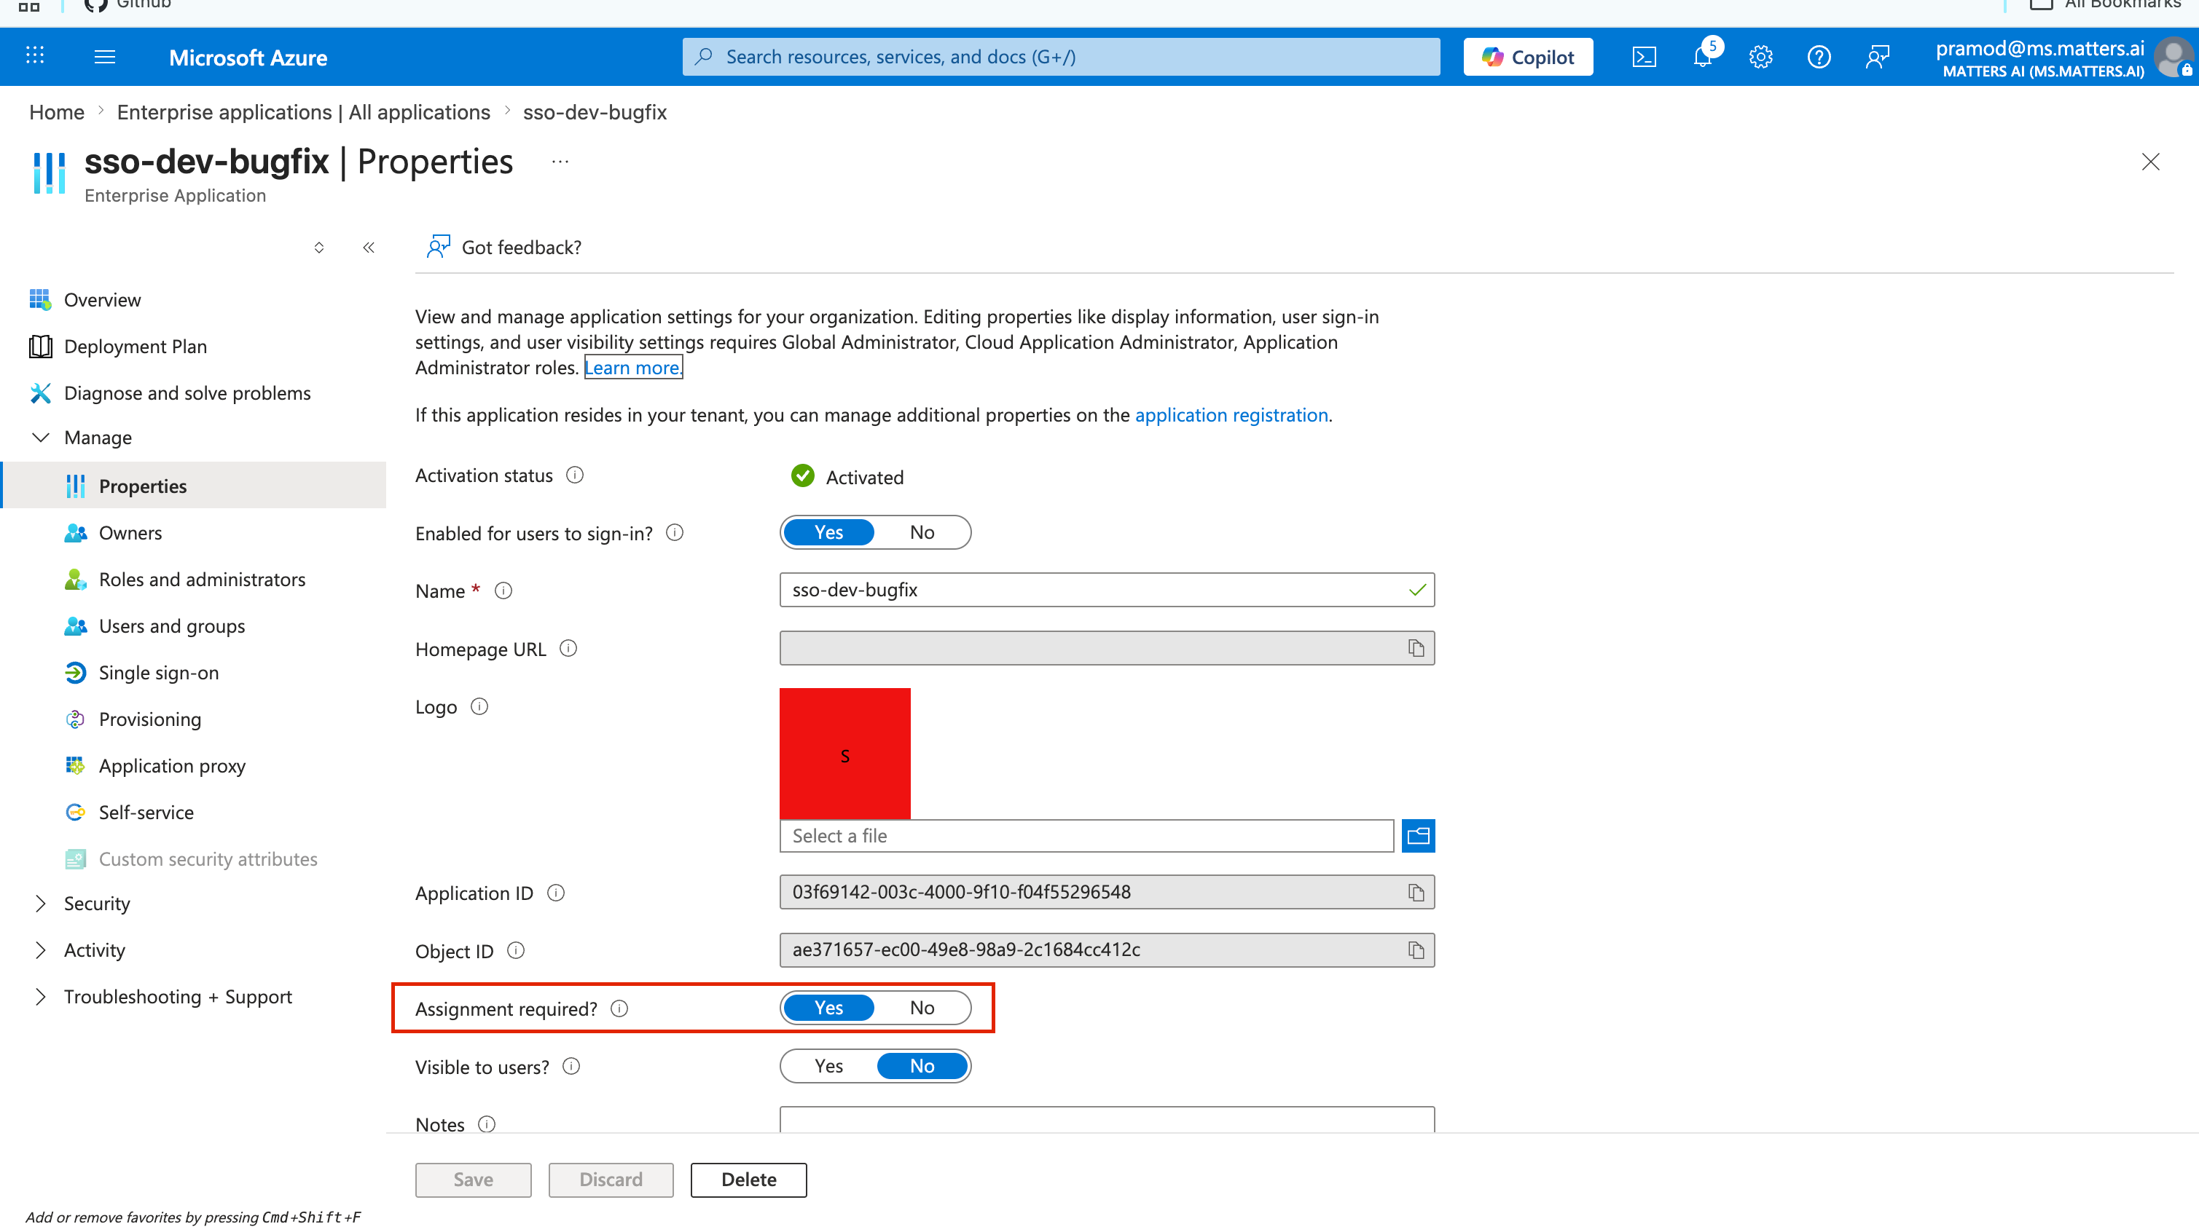This screenshot has width=2199, height=1232.
Task: Copy the Application ID to clipboard
Action: pos(1416,893)
